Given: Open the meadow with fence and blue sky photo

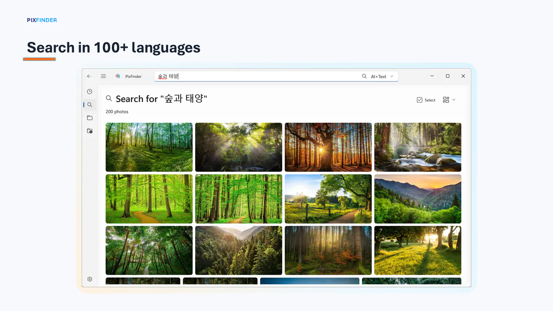Looking at the screenshot, I should [328, 199].
